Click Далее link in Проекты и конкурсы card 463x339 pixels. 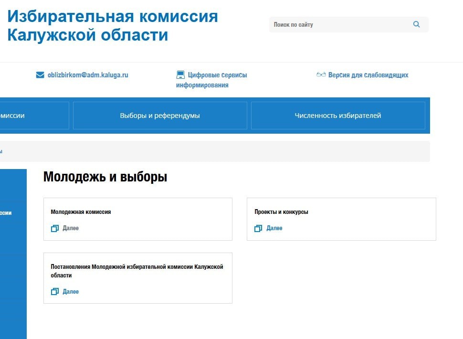click(x=274, y=228)
